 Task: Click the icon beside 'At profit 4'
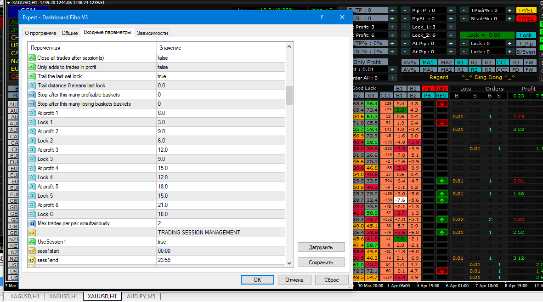click(32, 168)
